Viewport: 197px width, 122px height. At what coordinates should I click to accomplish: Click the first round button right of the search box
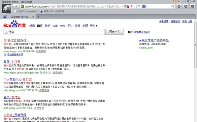pos(179,6)
